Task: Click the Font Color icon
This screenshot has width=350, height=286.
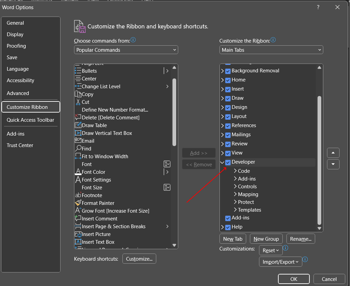Action: coord(78,172)
